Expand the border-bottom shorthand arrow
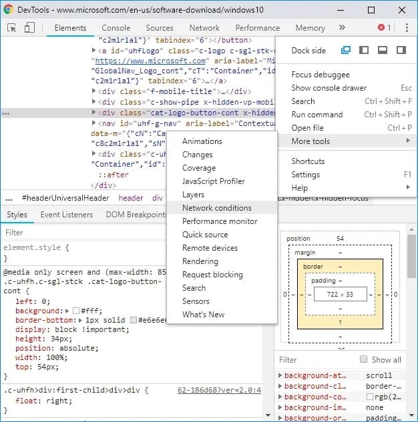 [80, 320]
